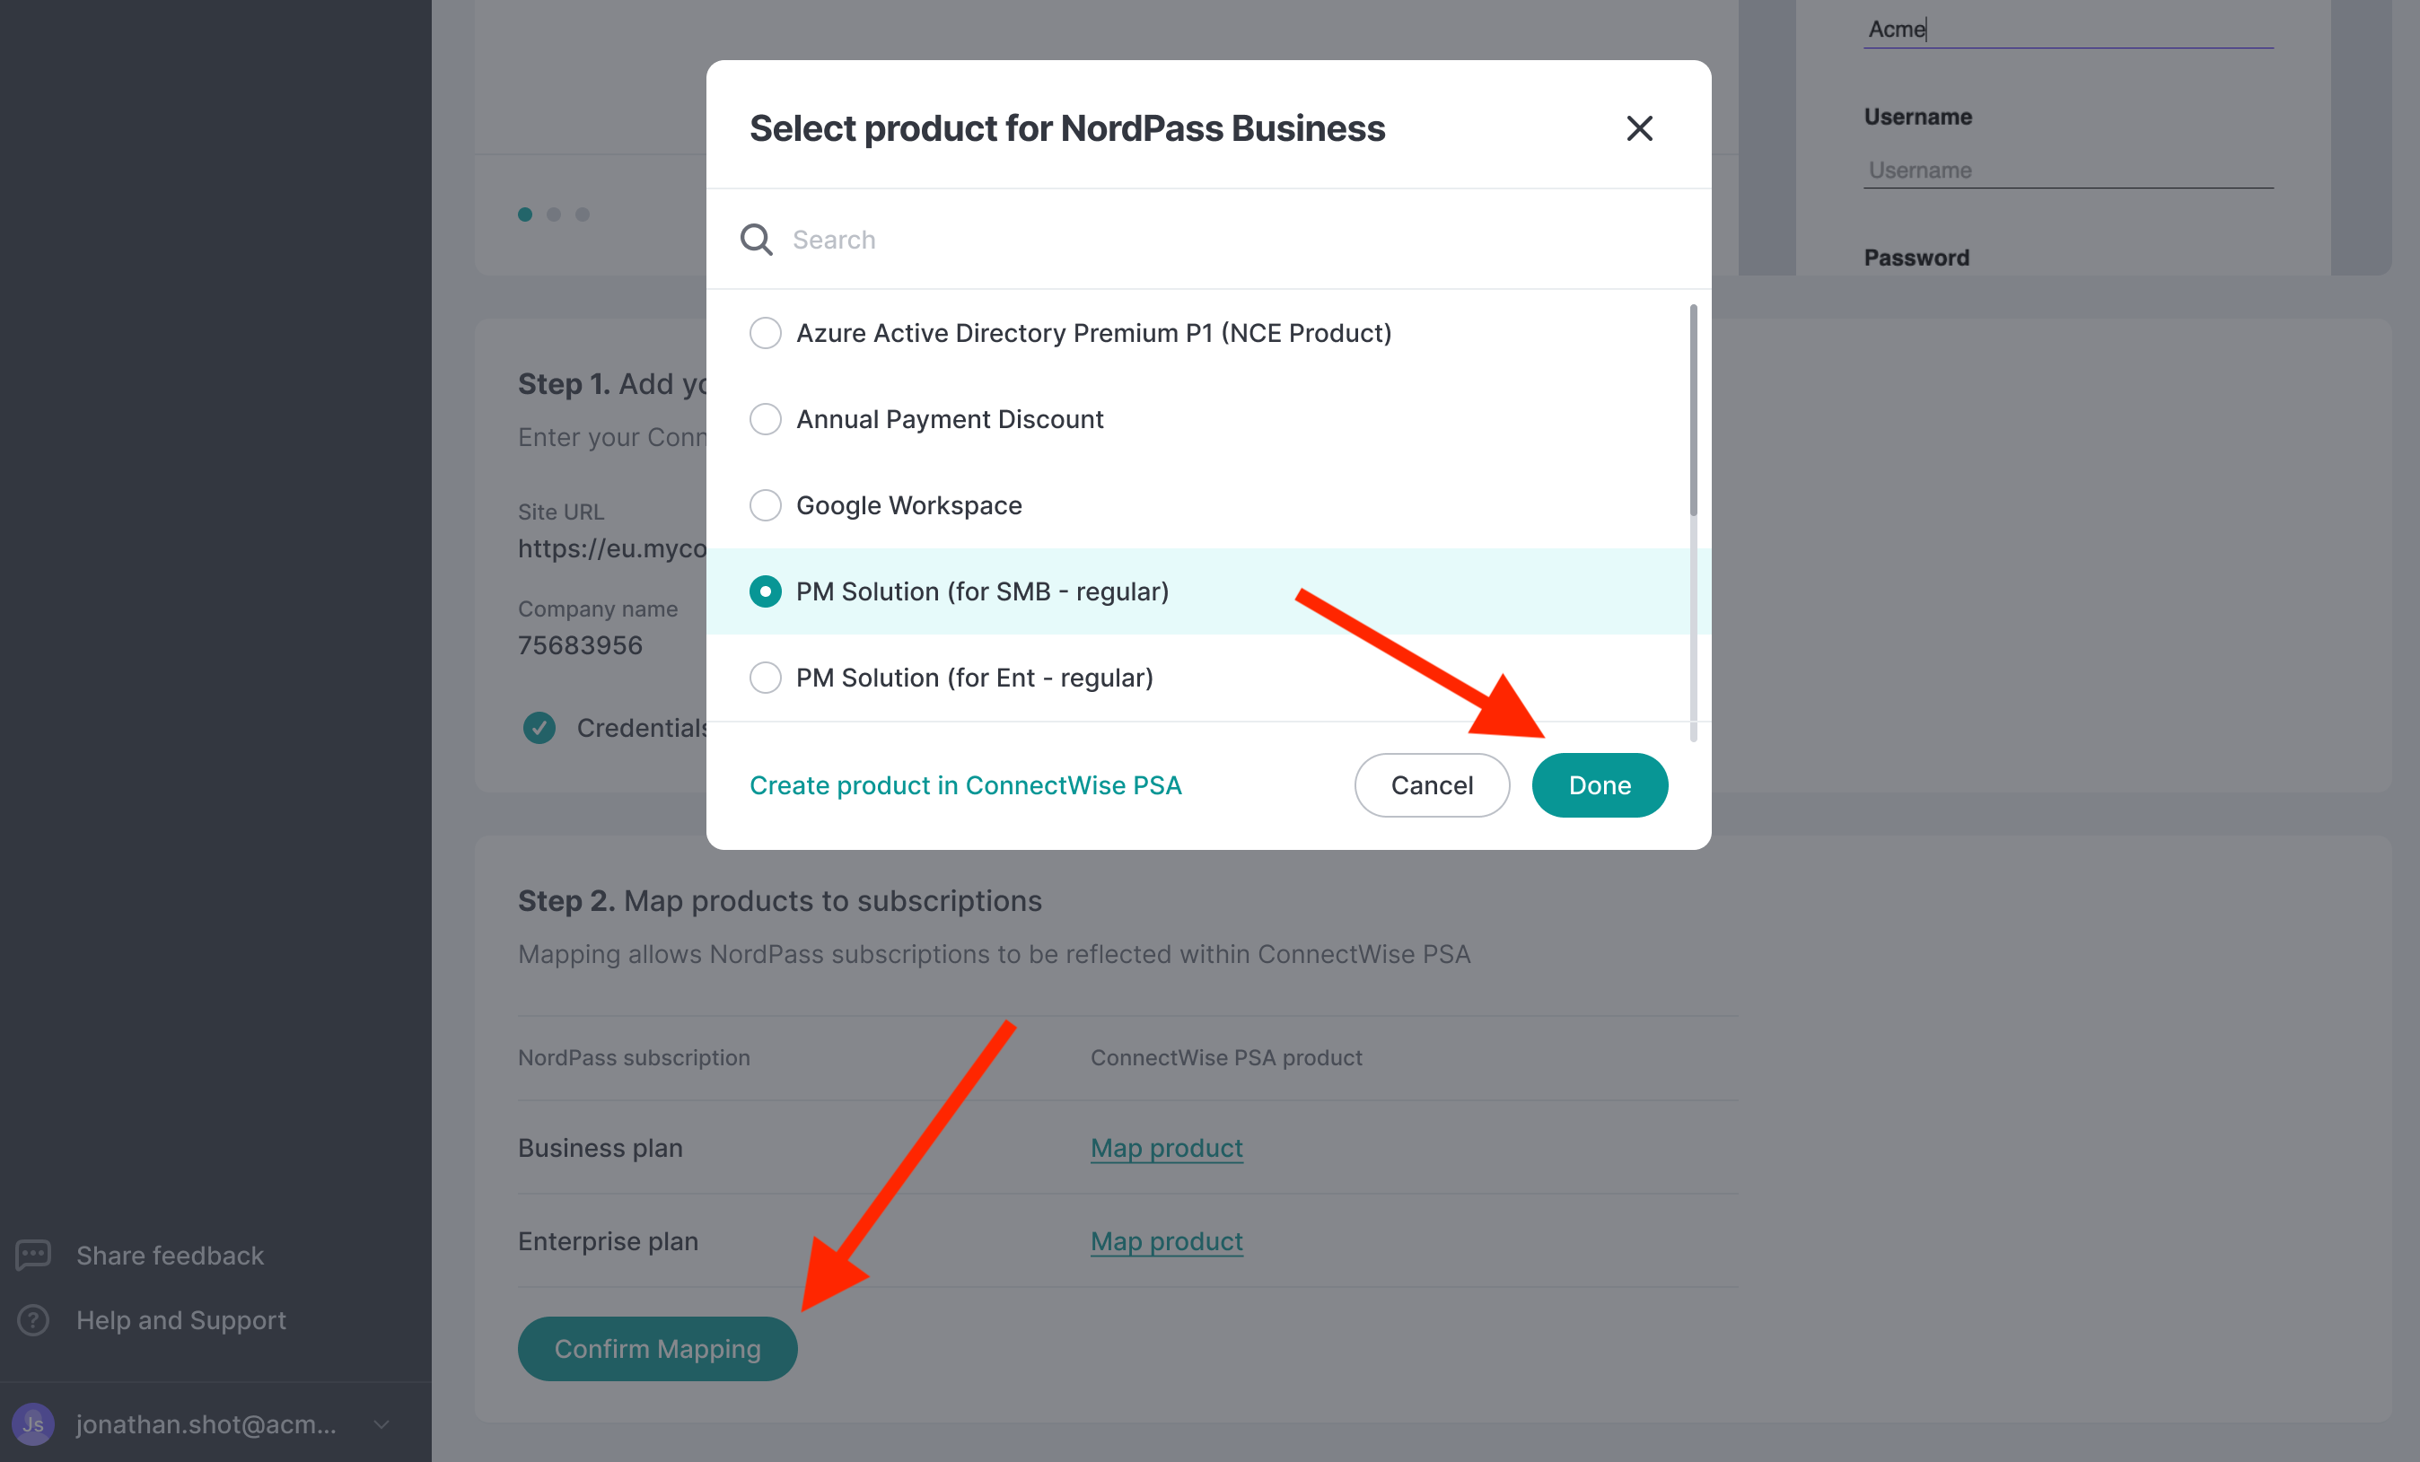Click the Share feedback chat icon
This screenshot has height=1462, width=2420.
point(33,1255)
